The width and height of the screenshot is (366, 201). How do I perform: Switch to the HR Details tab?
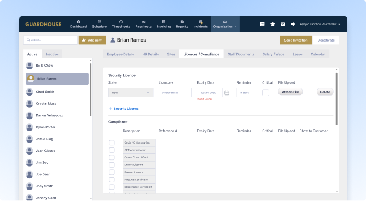pyautogui.click(x=150, y=54)
